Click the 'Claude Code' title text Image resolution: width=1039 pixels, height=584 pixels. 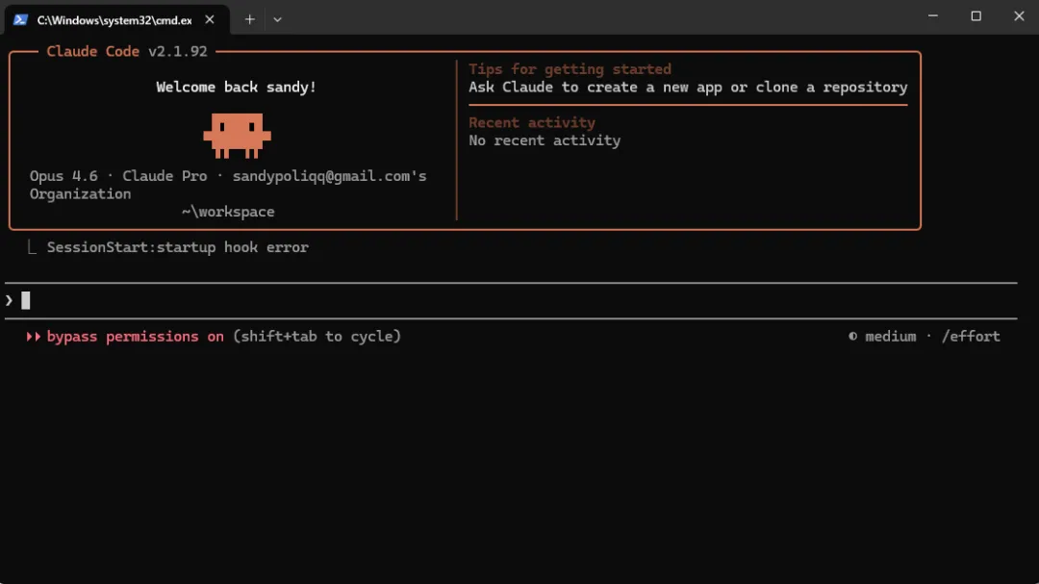(92, 52)
